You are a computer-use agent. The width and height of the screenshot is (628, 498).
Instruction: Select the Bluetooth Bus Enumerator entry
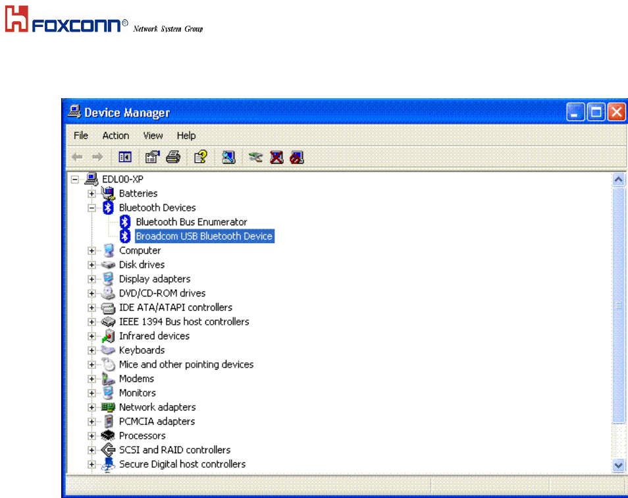(x=192, y=222)
